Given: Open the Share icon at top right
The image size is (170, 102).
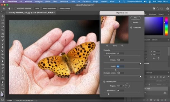Looking at the screenshot, I should click(167, 9).
